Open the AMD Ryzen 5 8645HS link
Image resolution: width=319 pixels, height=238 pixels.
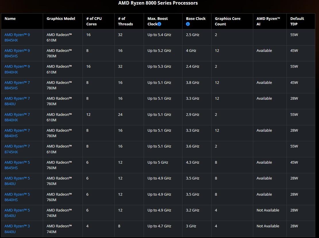click(x=17, y=165)
